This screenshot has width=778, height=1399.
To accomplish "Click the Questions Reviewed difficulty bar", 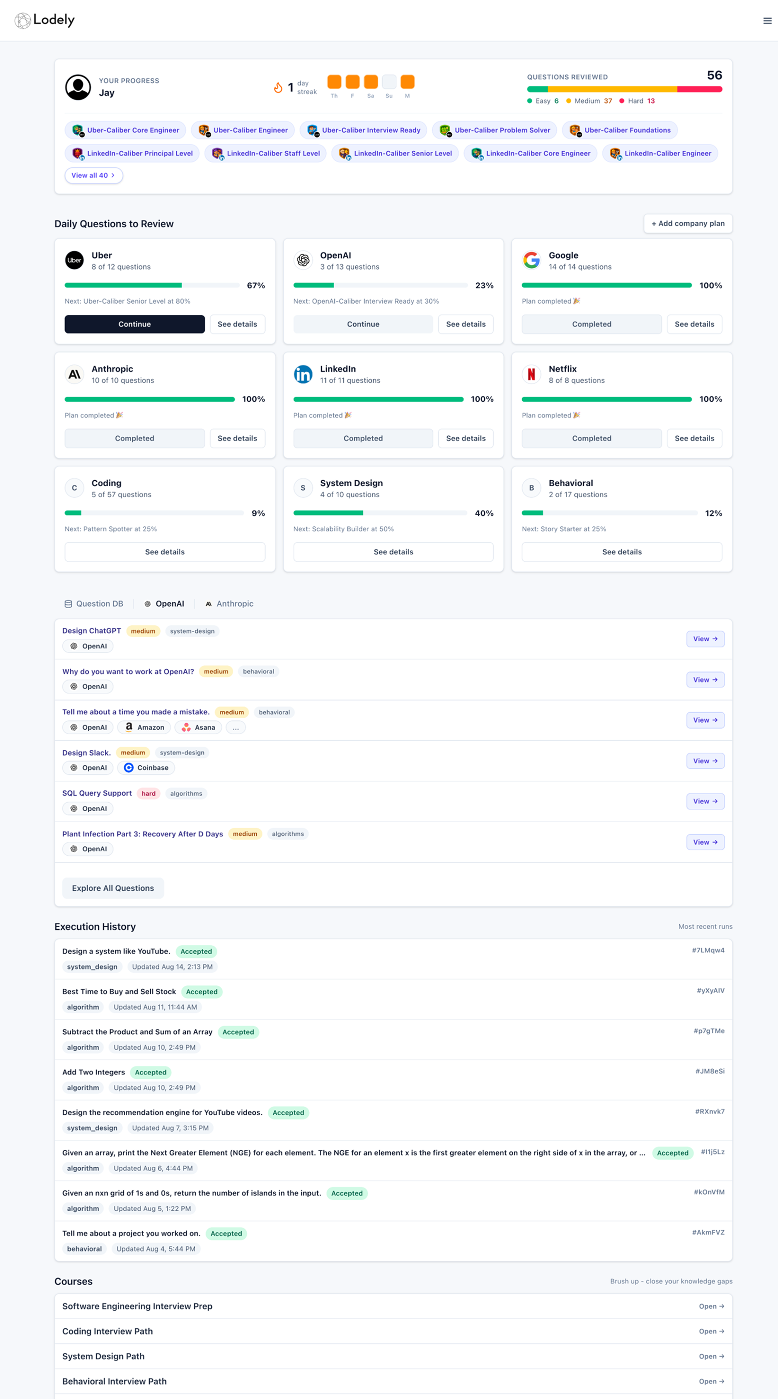I will pos(625,89).
